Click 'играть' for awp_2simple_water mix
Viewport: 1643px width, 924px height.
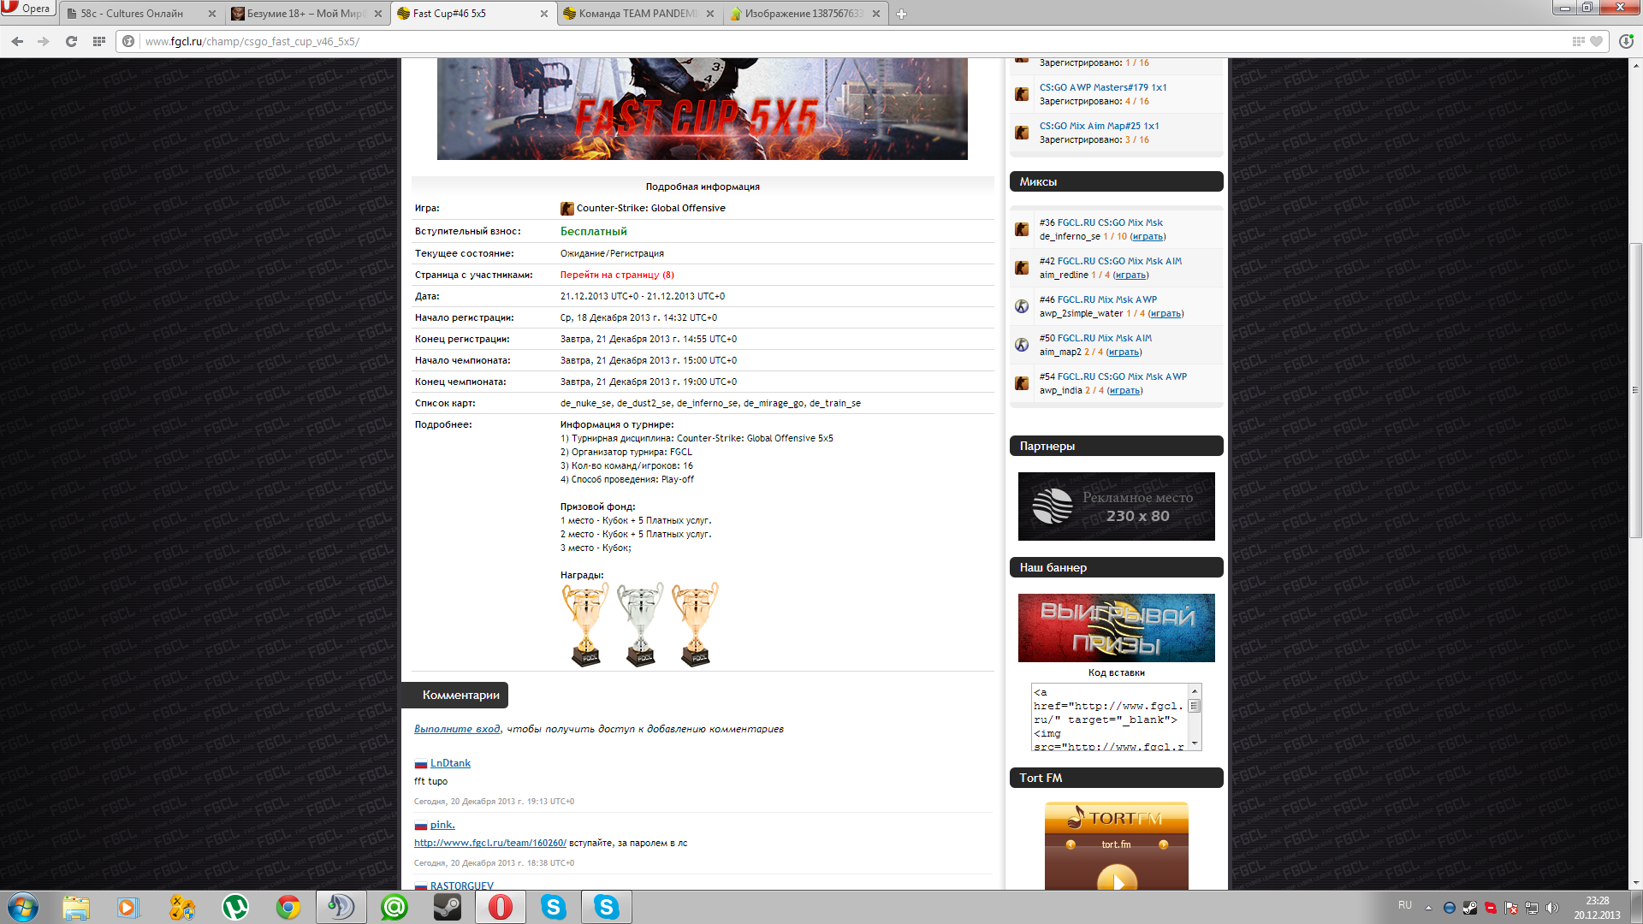(1166, 313)
